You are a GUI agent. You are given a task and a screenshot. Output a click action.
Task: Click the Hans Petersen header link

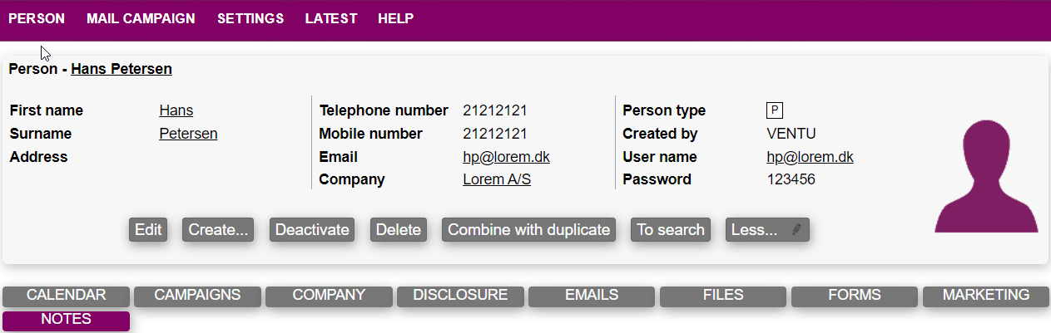pyautogui.click(x=121, y=69)
